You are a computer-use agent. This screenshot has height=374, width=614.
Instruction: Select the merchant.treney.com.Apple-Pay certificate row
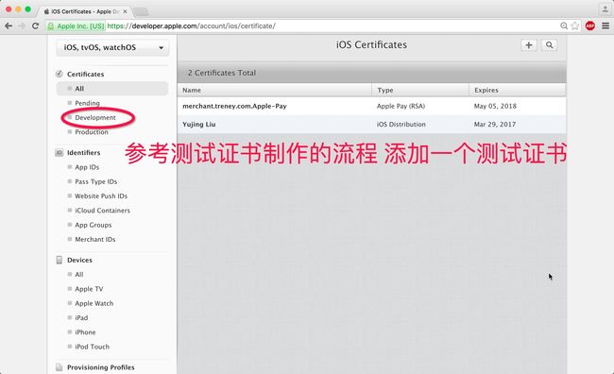point(371,106)
